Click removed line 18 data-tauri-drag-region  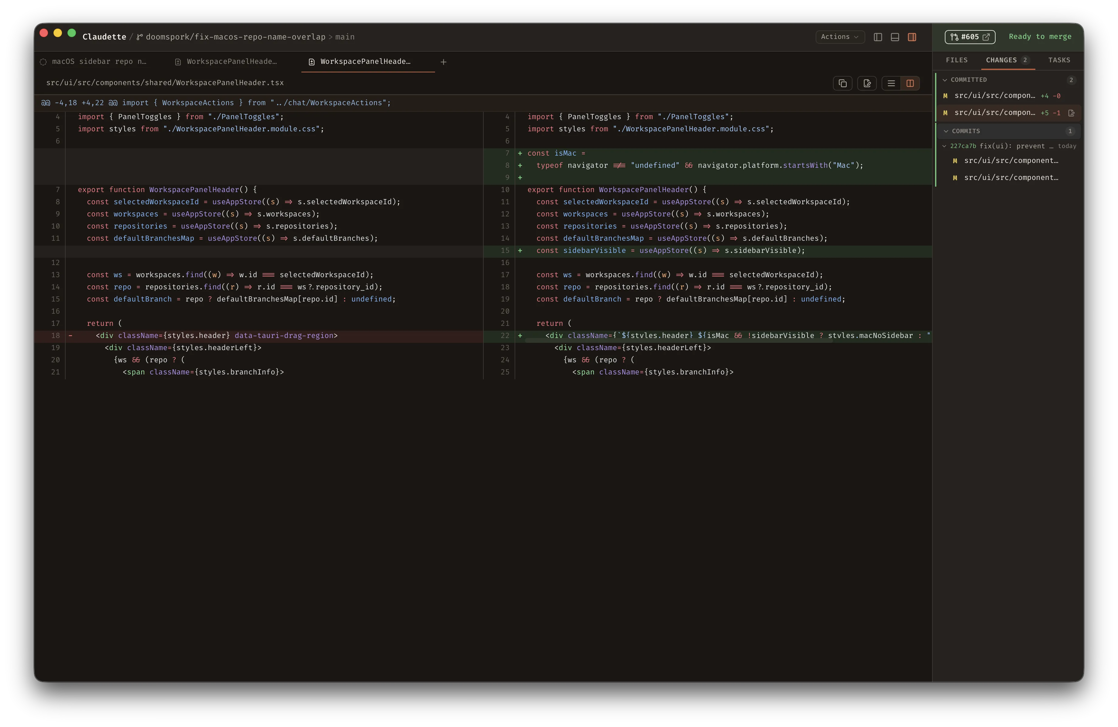click(259, 336)
